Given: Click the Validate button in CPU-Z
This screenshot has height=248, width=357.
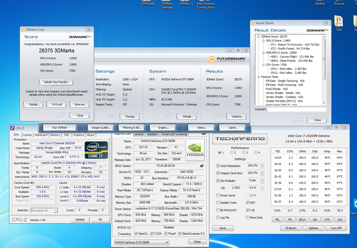Looking at the screenshot, I should click(80, 220).
